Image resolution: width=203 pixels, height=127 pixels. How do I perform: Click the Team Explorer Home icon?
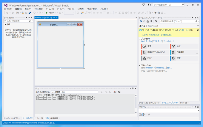tap(147, 21)
